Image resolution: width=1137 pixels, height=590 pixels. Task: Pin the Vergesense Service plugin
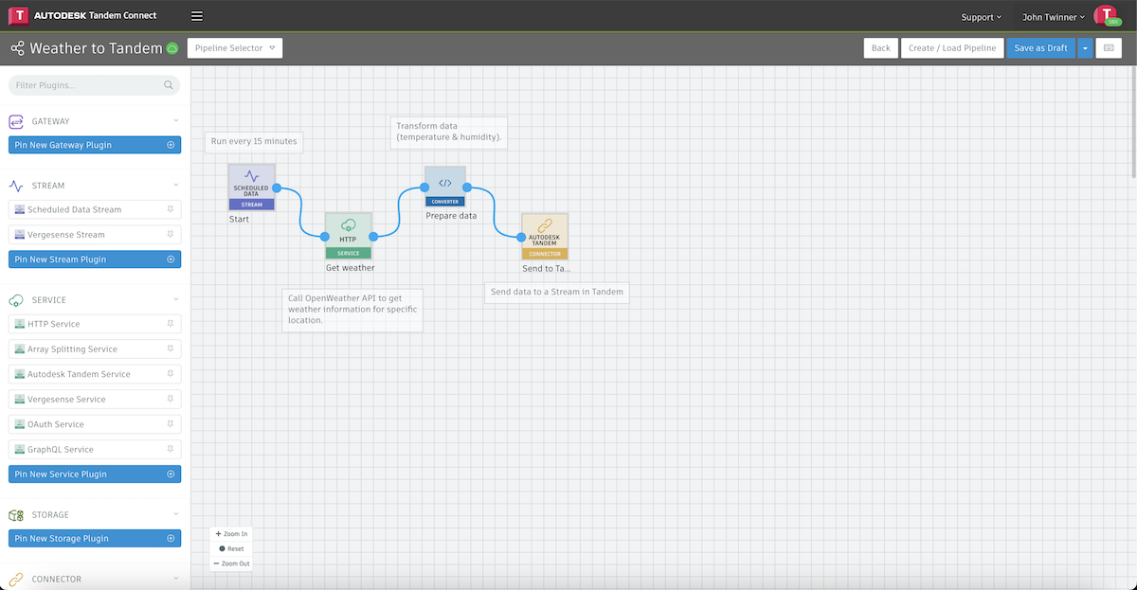[x=171, y=400]
